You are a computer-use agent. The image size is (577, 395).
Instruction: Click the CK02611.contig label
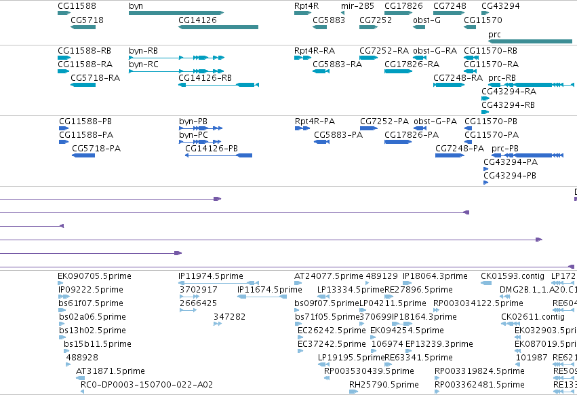(533, 317)
